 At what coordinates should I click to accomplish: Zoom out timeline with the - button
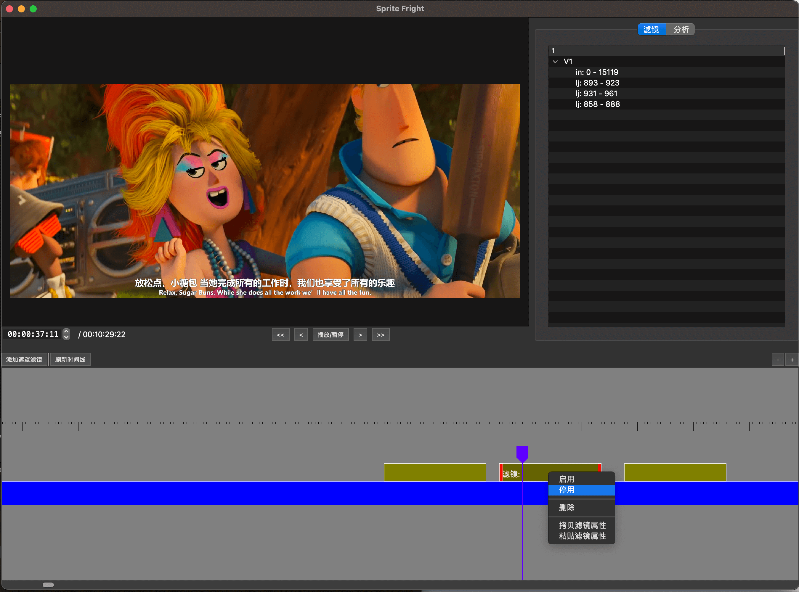(x=778, y=360)
